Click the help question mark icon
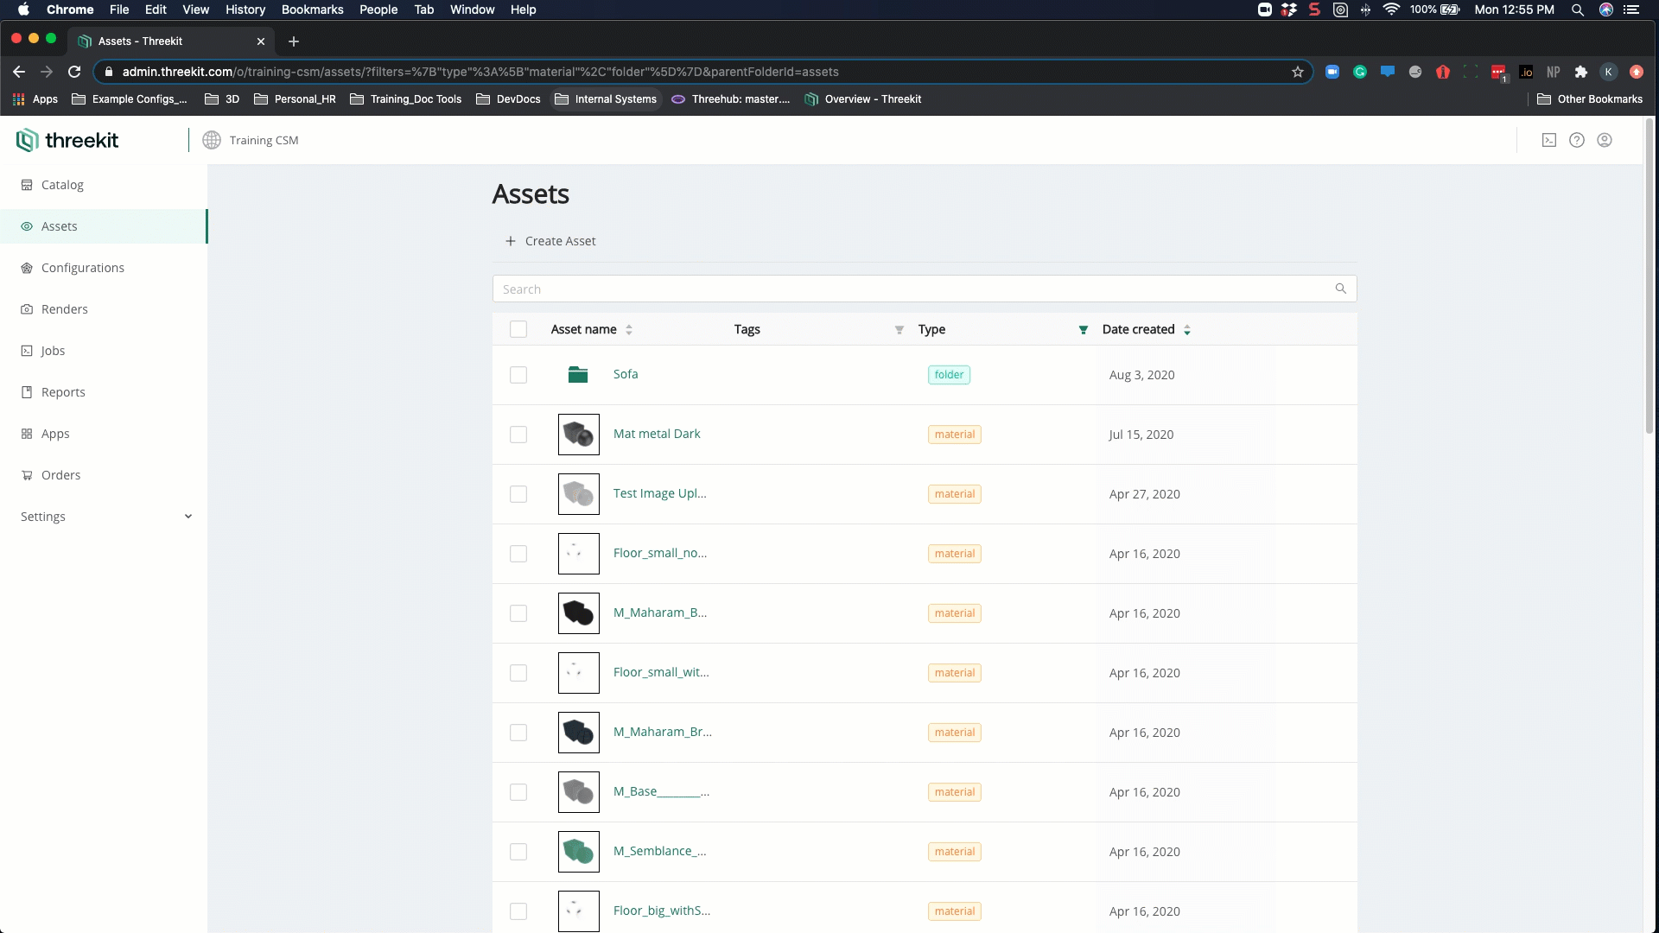 (x=1576, y=140)
